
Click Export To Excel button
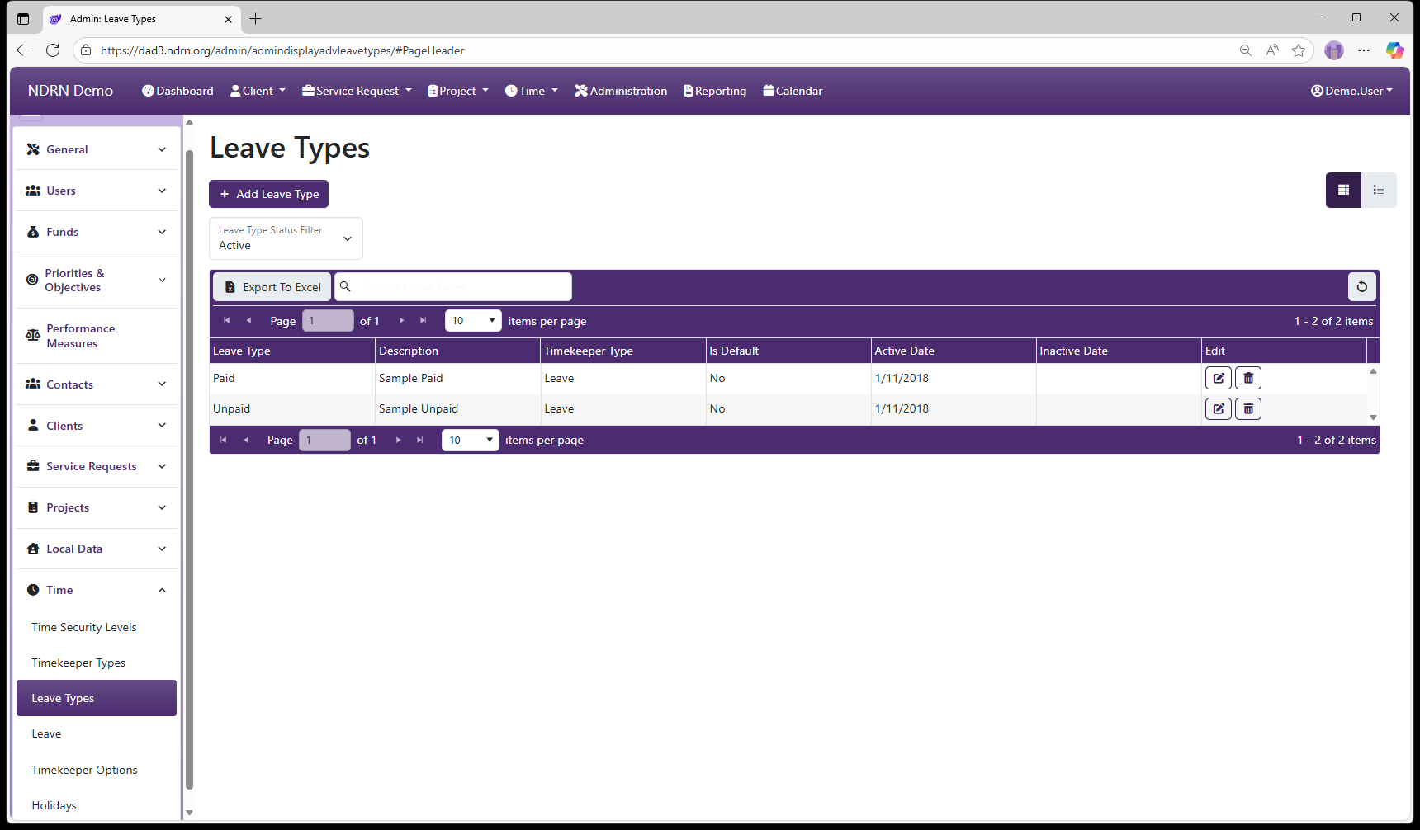272,287
